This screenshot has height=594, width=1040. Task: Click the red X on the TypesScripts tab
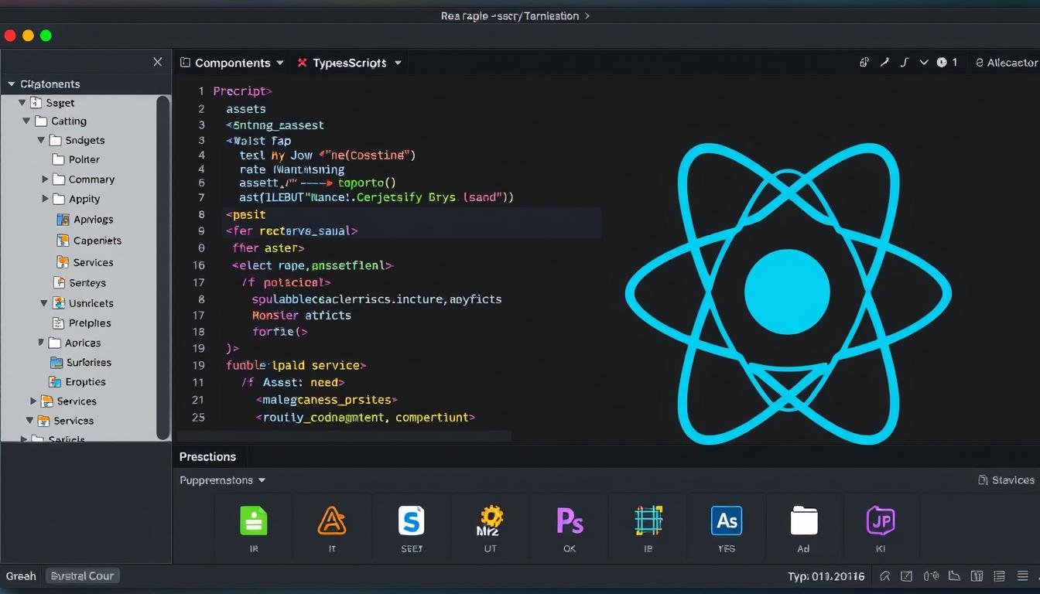303,63
